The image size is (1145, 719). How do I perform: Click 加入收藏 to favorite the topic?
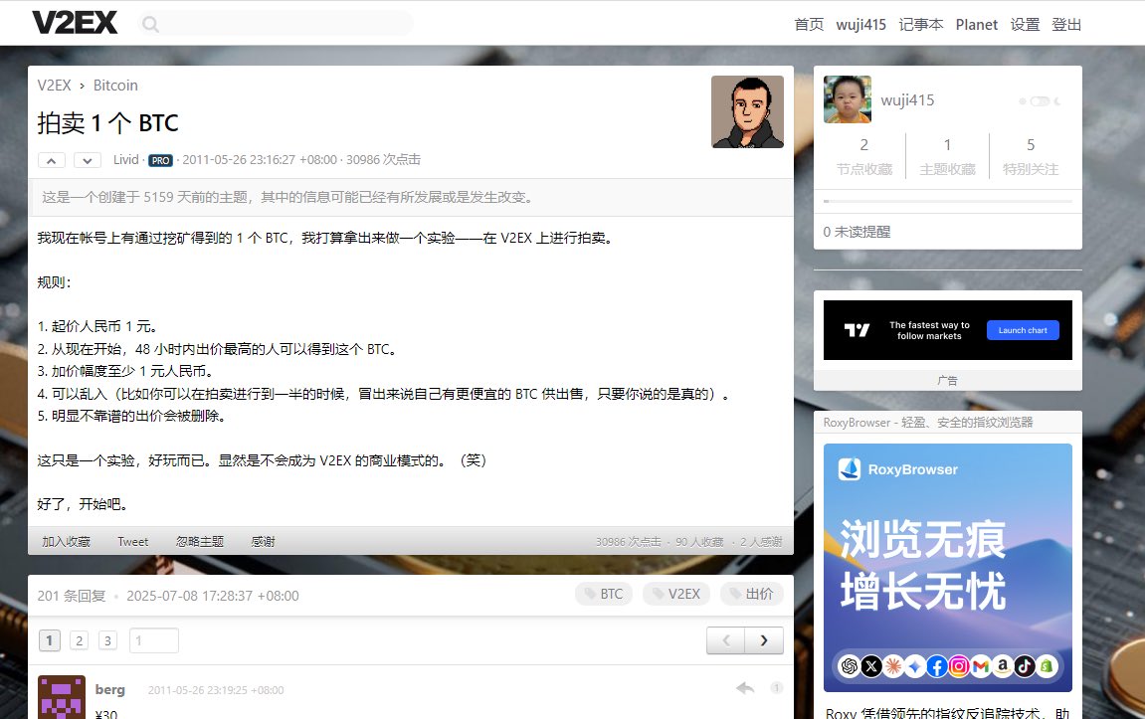(66, 542)
